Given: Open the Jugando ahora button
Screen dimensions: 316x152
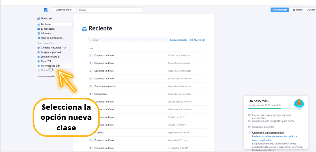Looking at the screenshot, I should pyautogui.click(x=64, y=10).
